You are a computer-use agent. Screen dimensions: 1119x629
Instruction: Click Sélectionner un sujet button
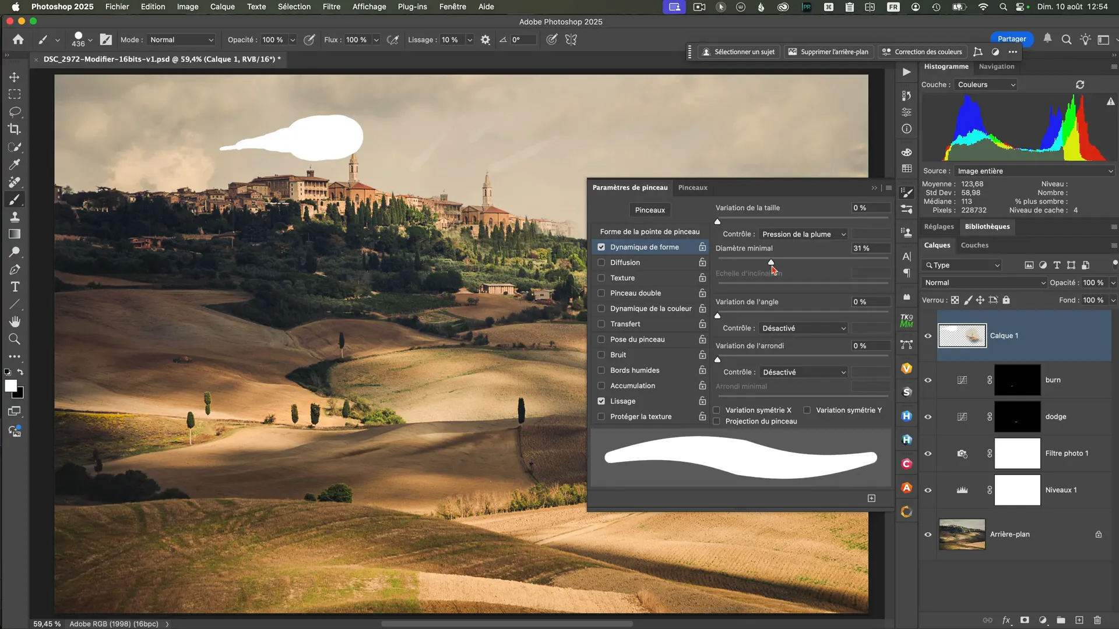pos(739,52)
